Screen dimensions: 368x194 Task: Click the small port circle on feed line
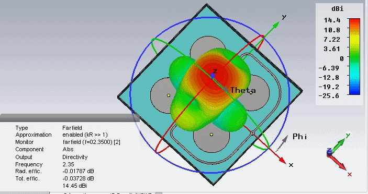coord(252,133)
